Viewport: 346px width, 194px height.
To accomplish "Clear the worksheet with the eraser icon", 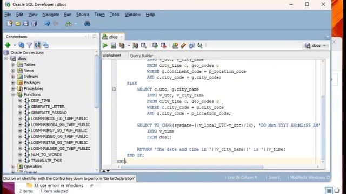I will [183, 45].
